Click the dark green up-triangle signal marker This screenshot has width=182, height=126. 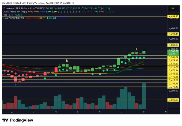pos(129,61)
